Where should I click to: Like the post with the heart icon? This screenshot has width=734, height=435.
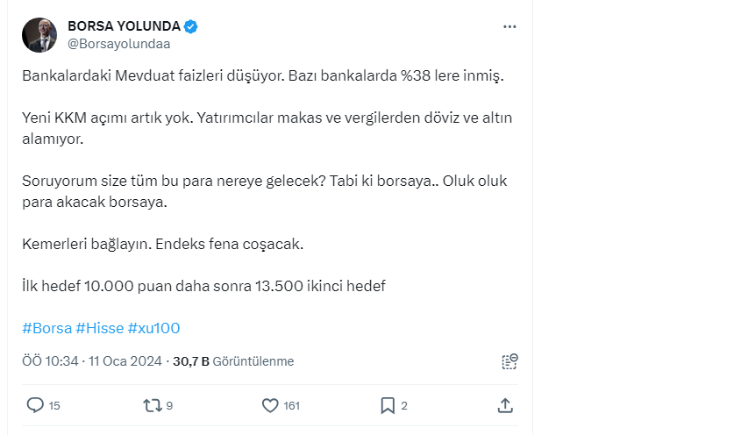(x=271, y=405)
